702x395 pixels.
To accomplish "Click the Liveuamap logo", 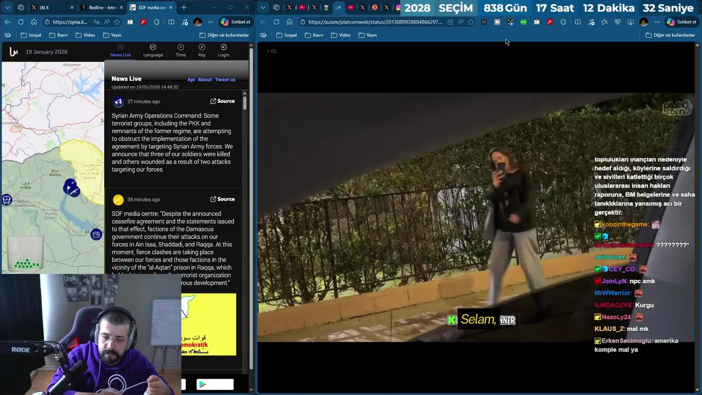I will pyautogui.click(x=14, y=52).
